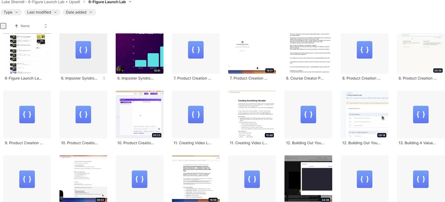Click the up arrow sort direction icon
Screen dimensions: 445x202
coord(16,26)
